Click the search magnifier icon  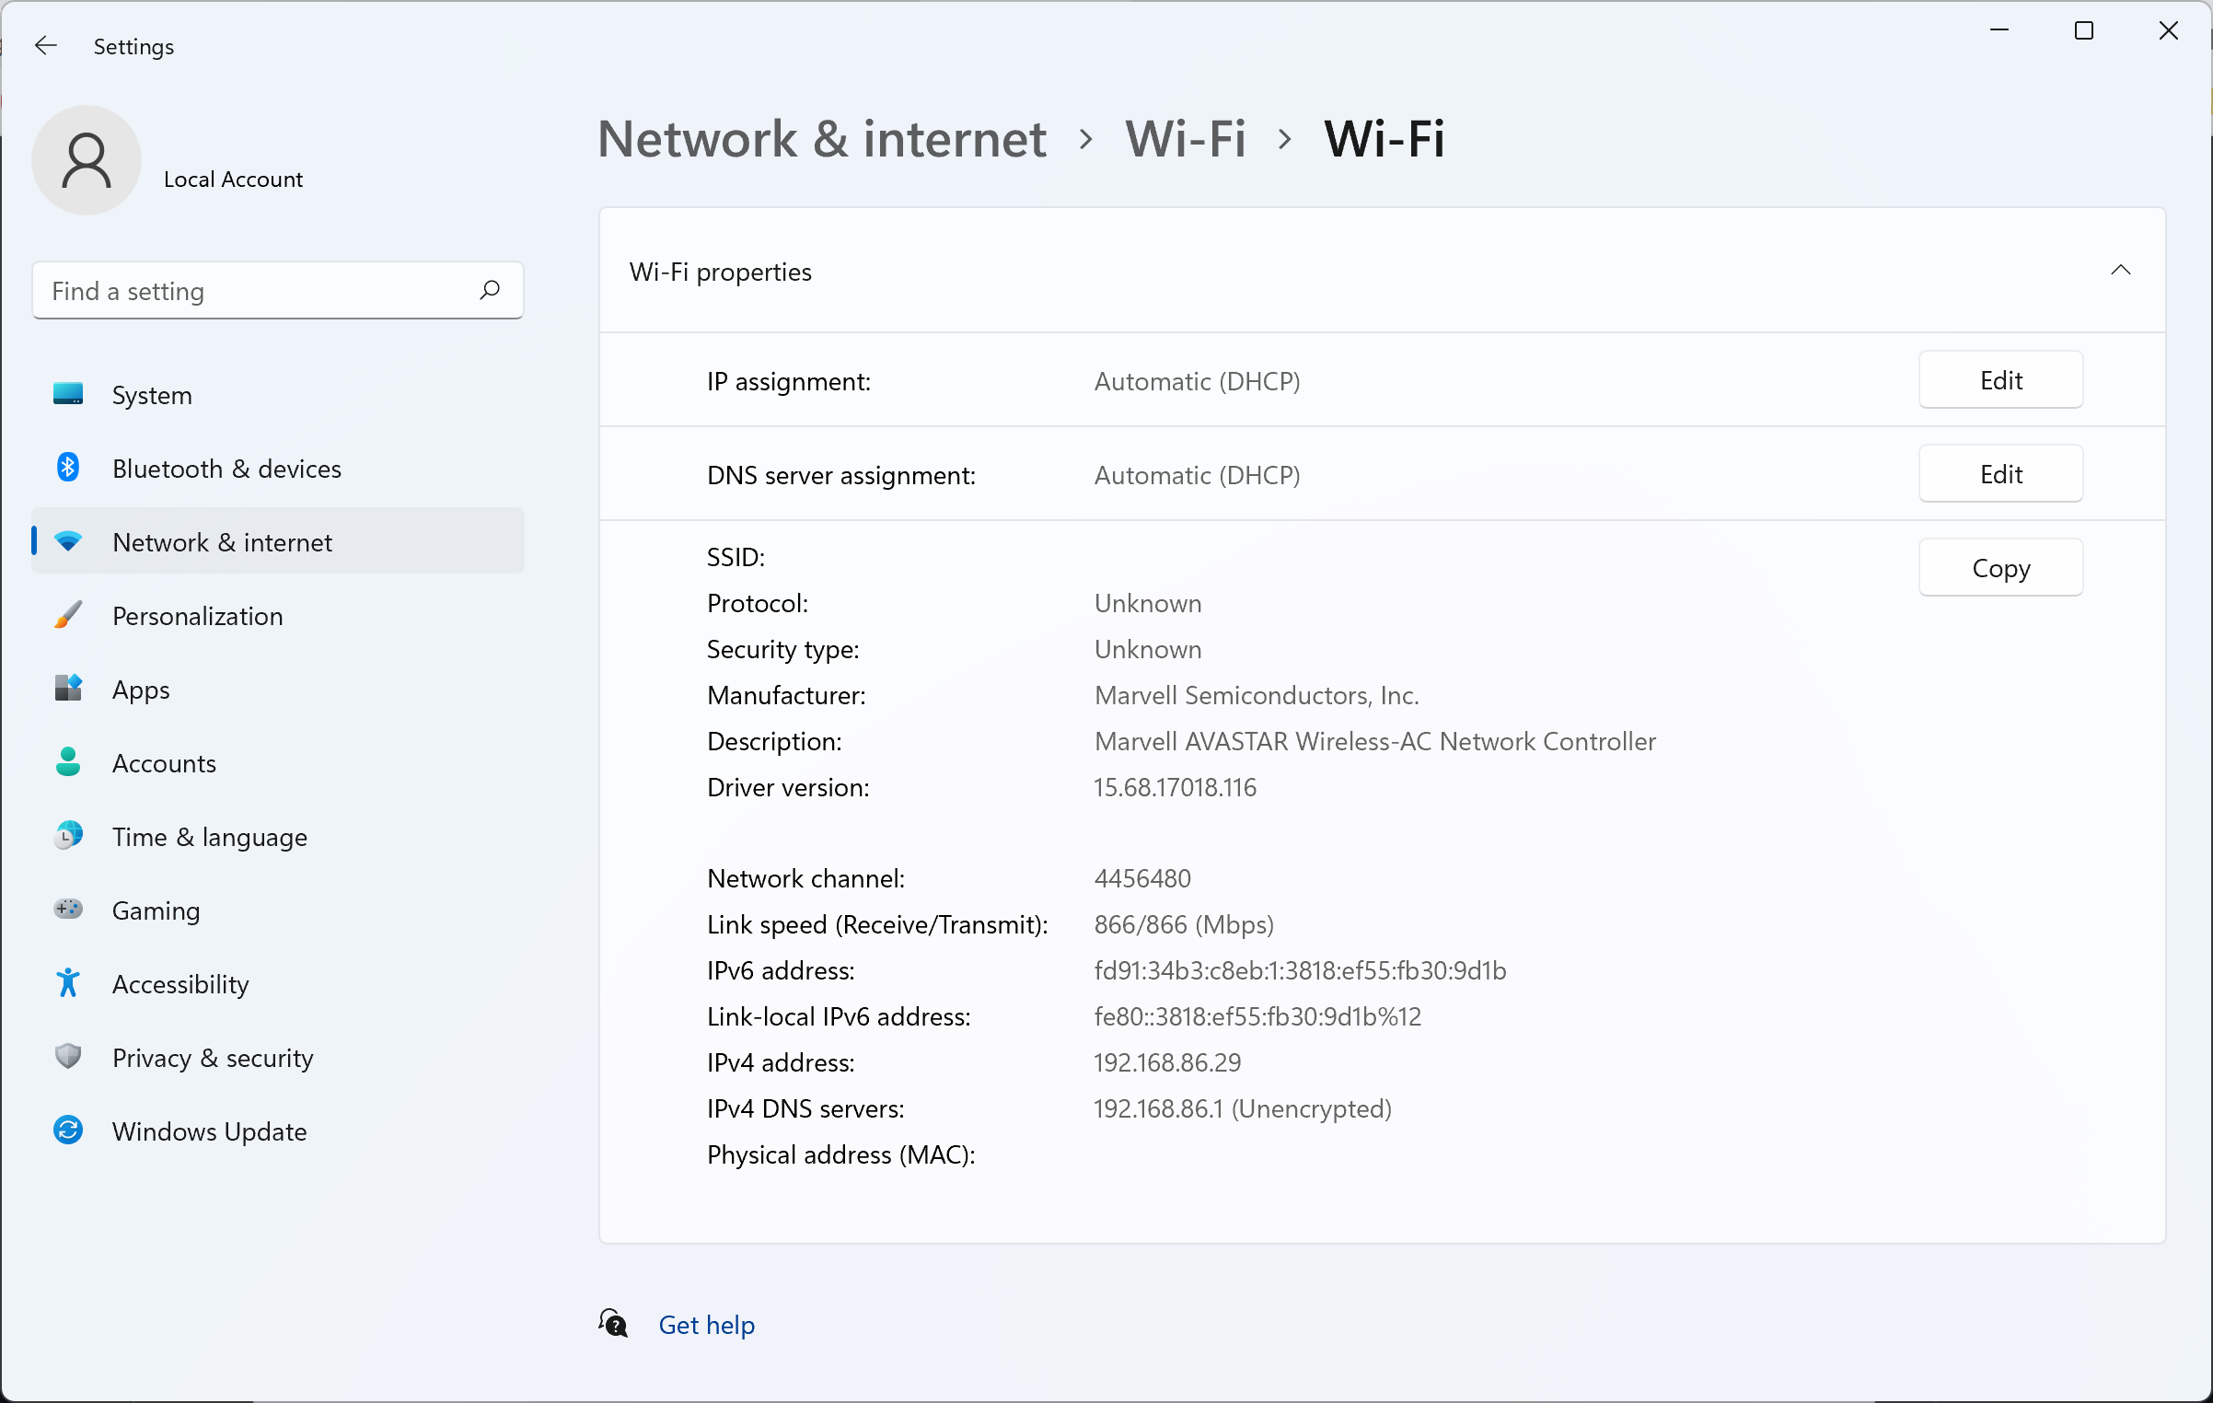(x=490, y=290)
